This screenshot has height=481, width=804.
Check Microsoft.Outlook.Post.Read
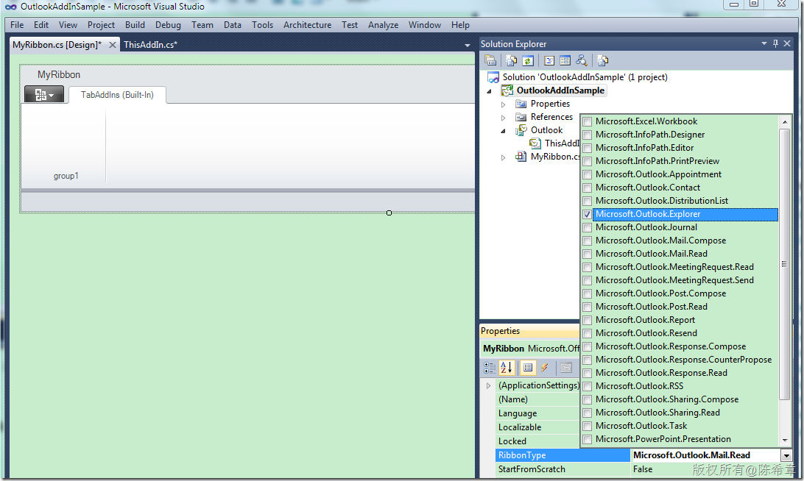point(587,307)
